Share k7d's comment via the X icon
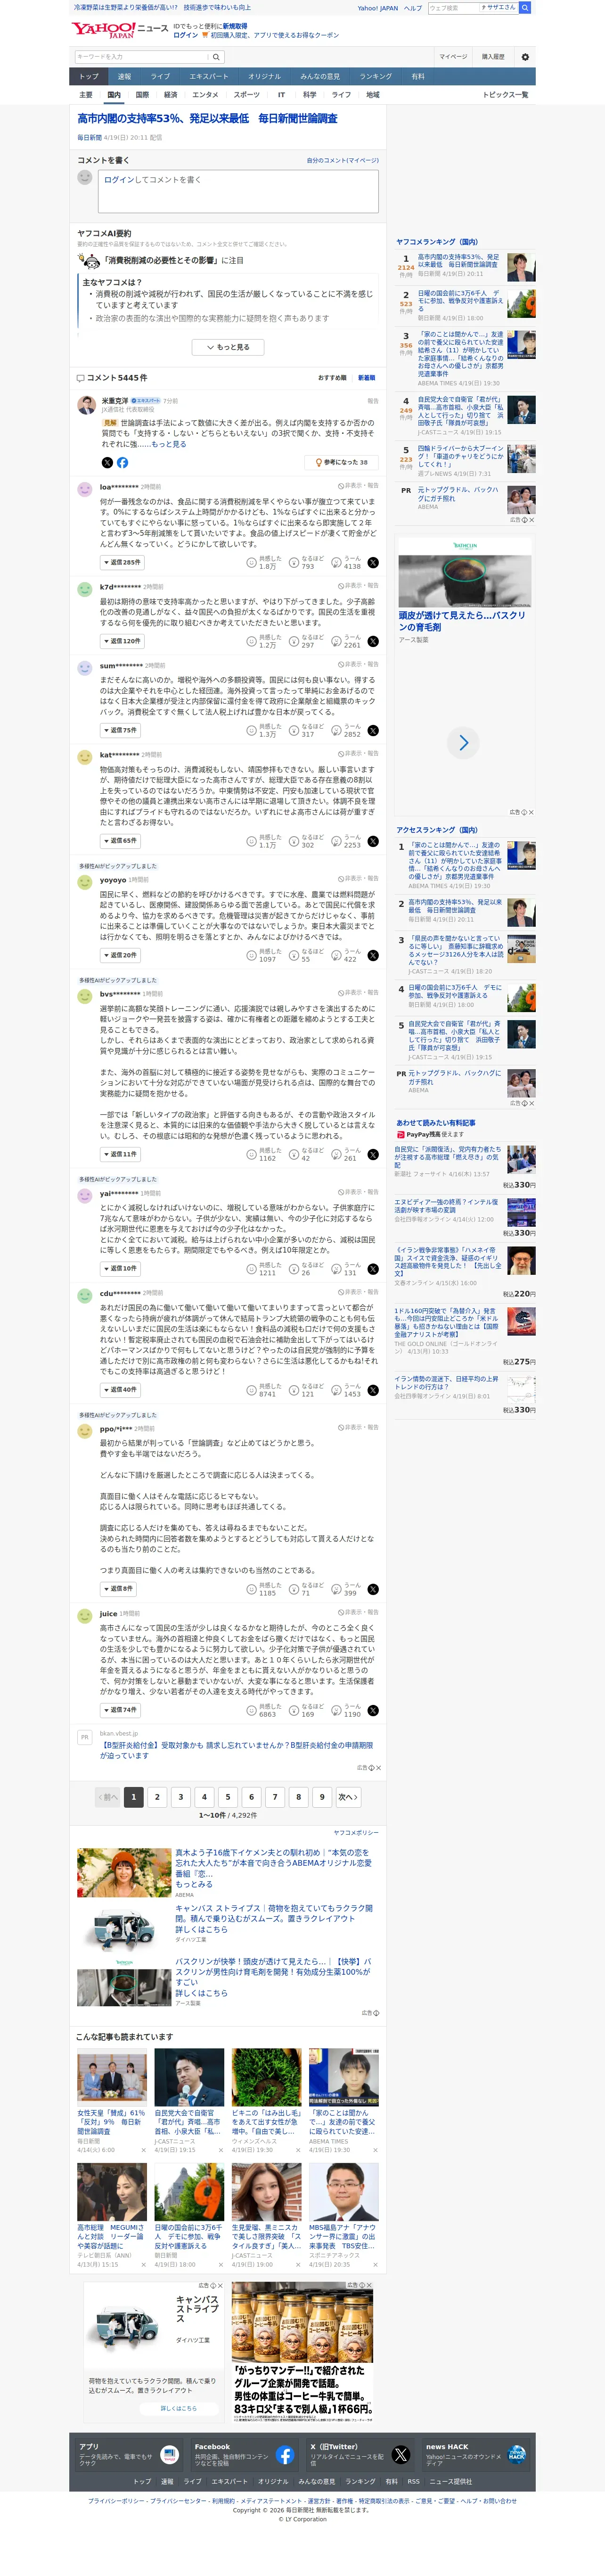The image size is (605, 2576). tap(372, 641)
